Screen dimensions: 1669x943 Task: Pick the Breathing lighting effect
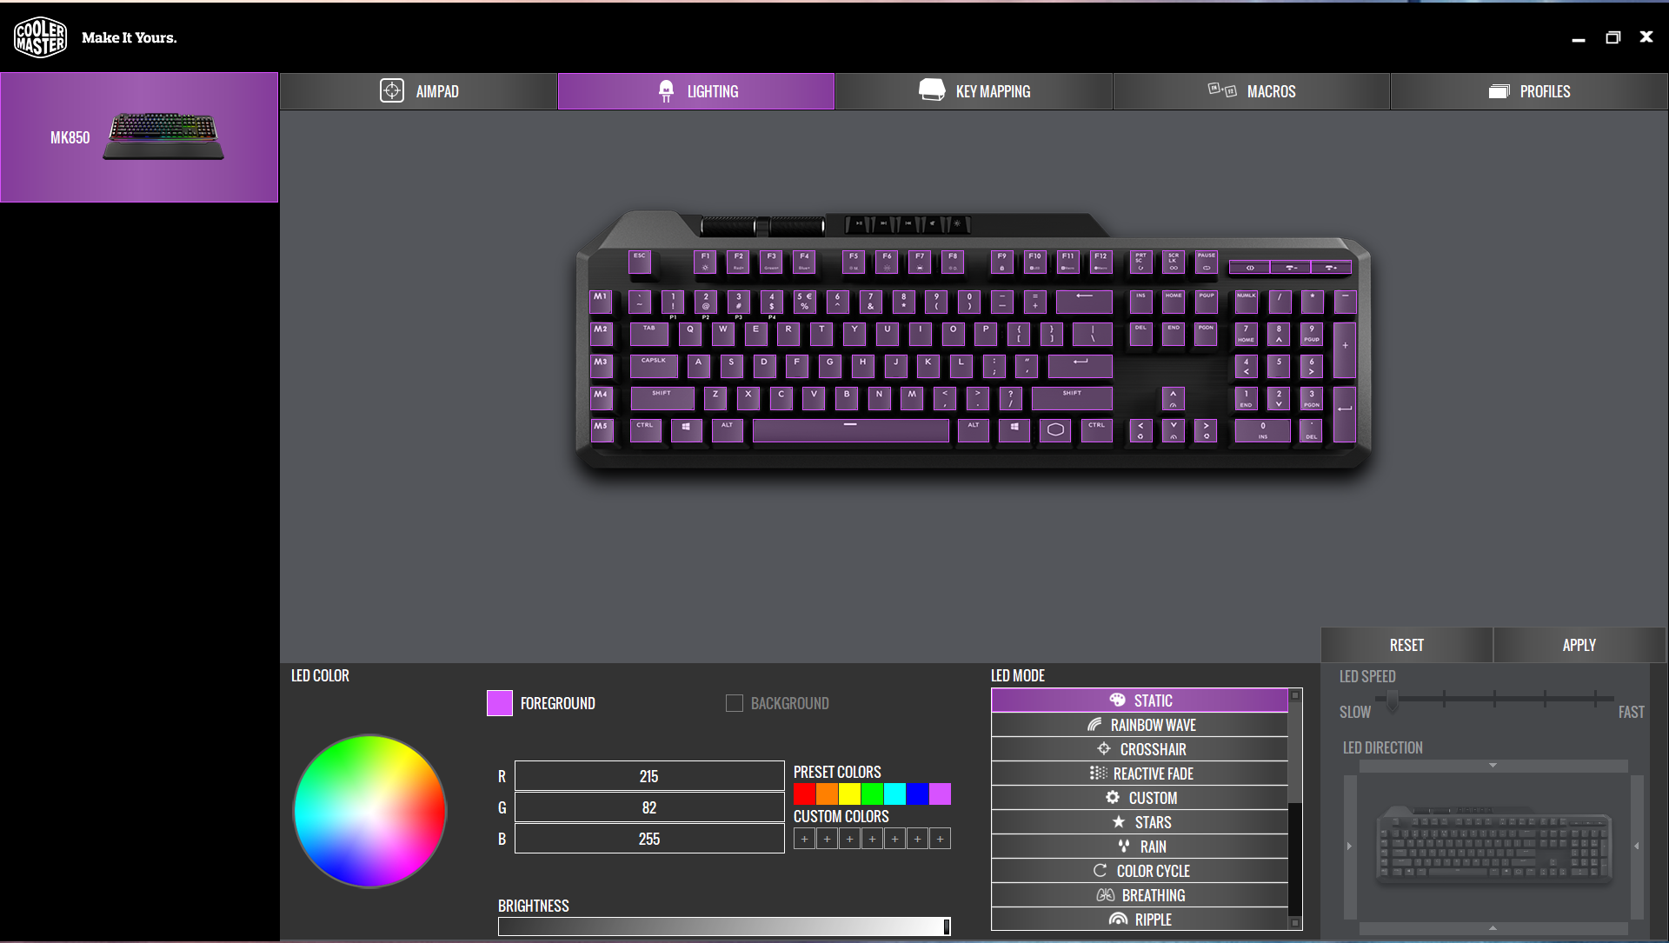click(1140, 895)
